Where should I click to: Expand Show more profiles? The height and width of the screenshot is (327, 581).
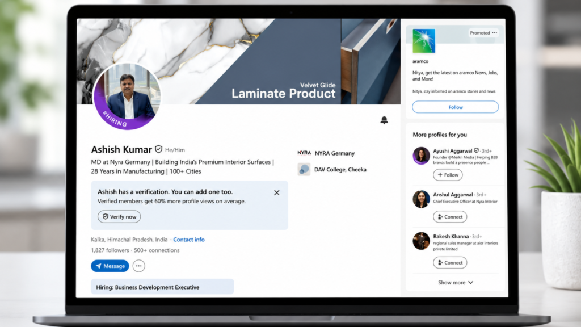click(x=456, y=283)
